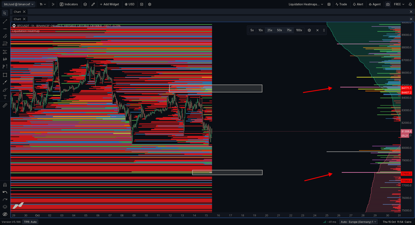Redo the last drawing action
This screenshot has width=415, height=225.
pos(5,200)
